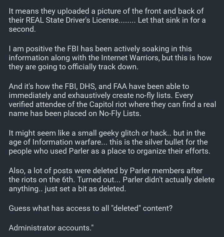Click the line 'officially track down'

(x=103, y=67)
